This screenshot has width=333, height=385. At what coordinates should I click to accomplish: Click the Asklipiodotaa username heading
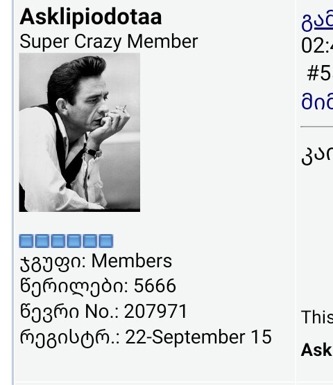[x=90, y=17]
